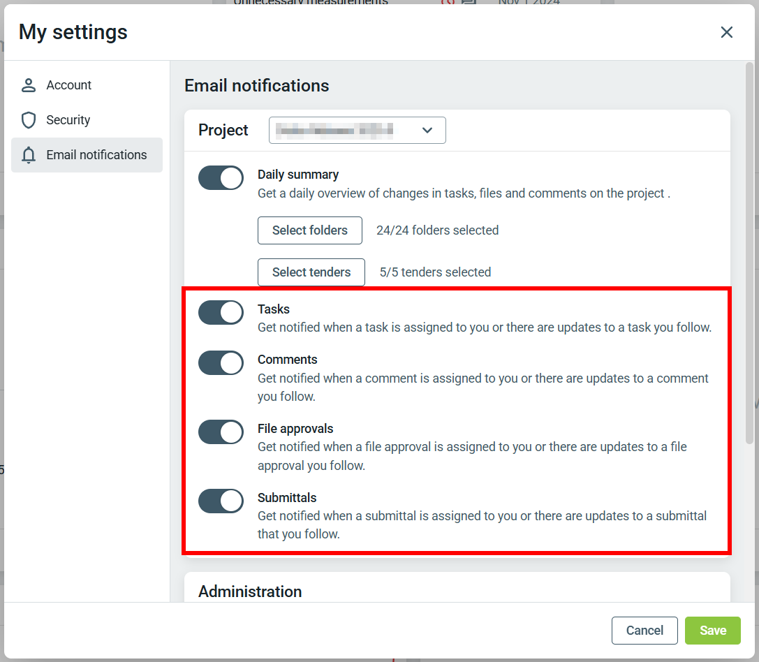Disable Tasks email notifications toggle
The image size is (759, 662).
(x=221, y=313)
